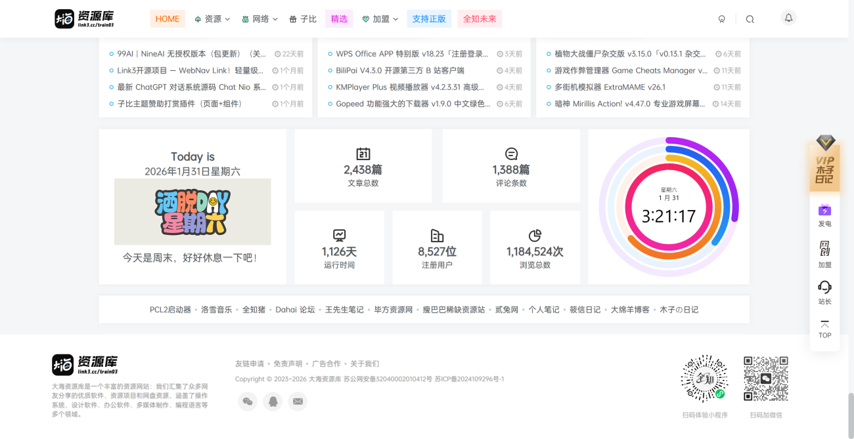The image size is (854, 439).
Task: Click the footer email icon
Action: tap(298, 401)
